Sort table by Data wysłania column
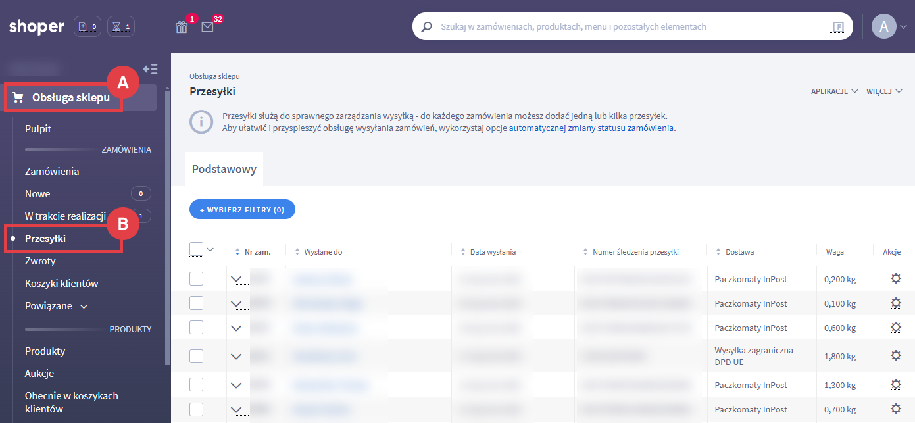Image resolution: width=915 pixels, height=423 pixels. (493, 252)
